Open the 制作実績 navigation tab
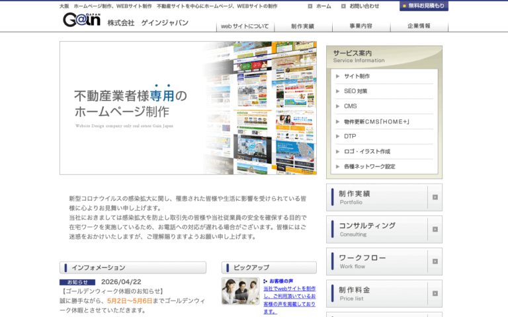Viewport: 508px width, 317px height. 303,26
